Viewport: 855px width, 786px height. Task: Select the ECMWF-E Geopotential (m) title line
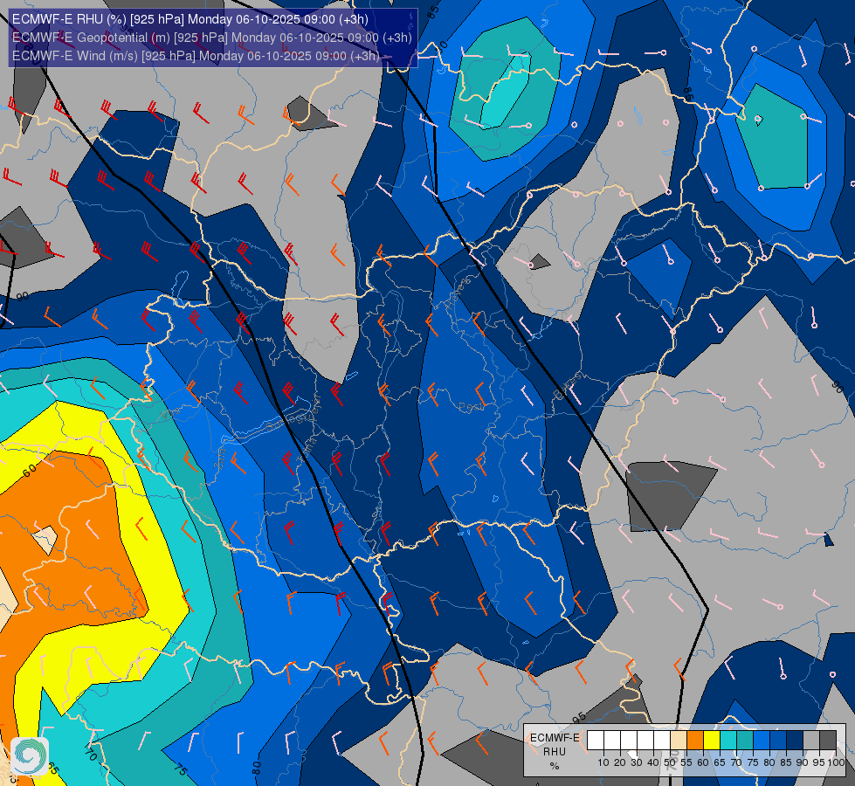[x=211, y=37]
